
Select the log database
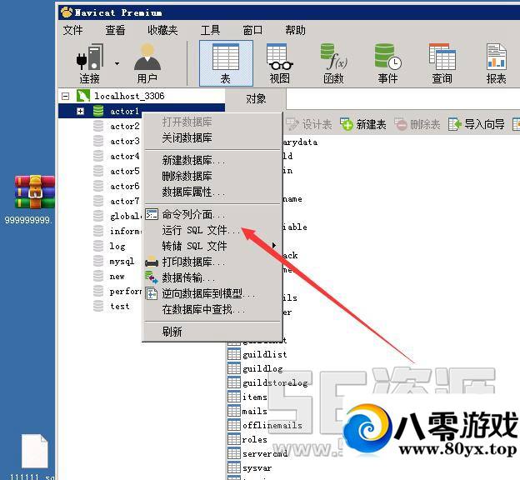(117, 246)
